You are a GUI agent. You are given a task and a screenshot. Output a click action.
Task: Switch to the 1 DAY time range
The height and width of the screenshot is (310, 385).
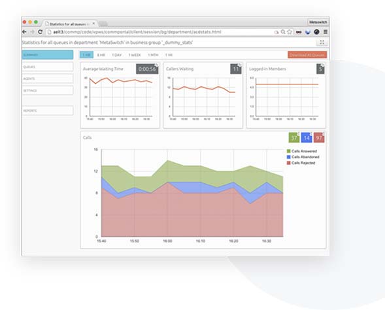(x=117, y=55)
